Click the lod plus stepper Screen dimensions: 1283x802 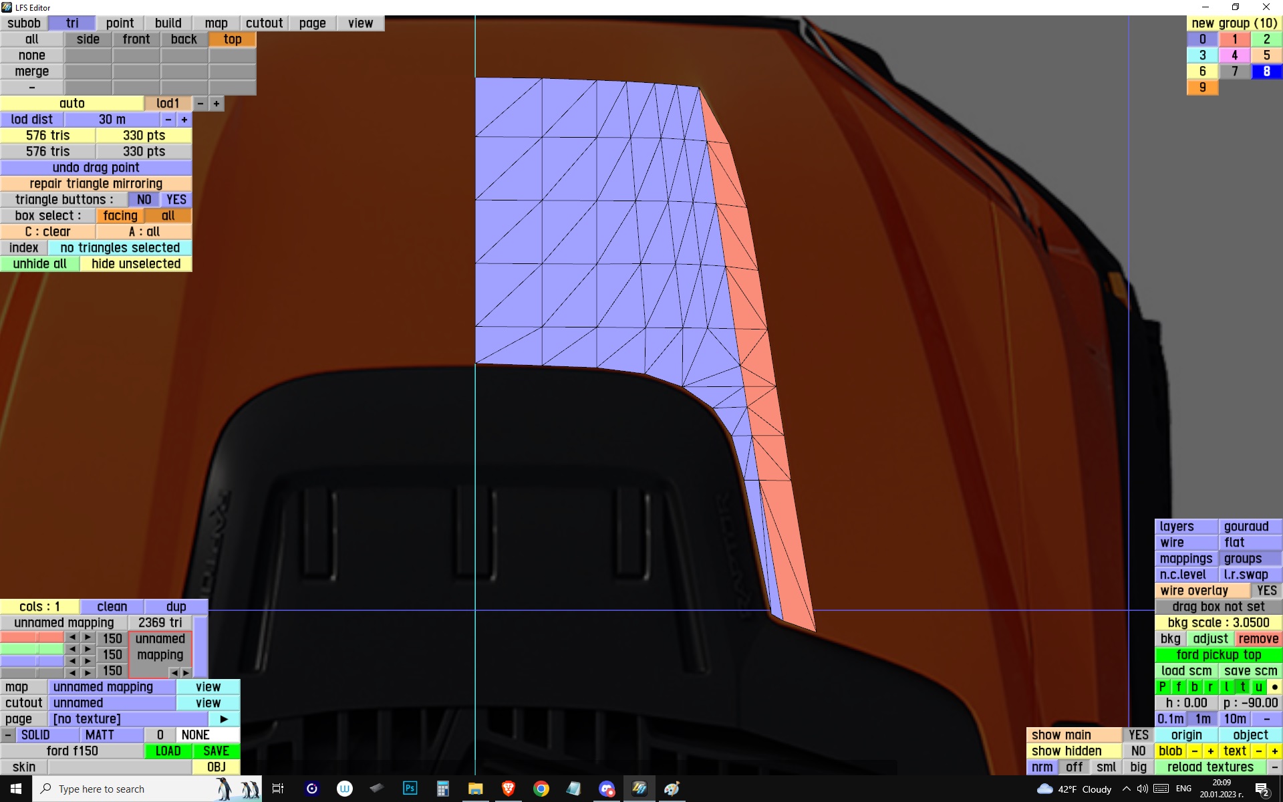pyautogui.click(x=216, y=104)
